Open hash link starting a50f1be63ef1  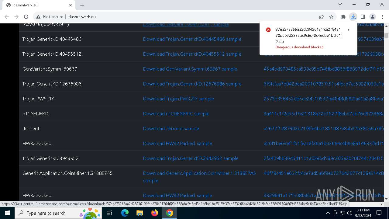coord(324,143)
